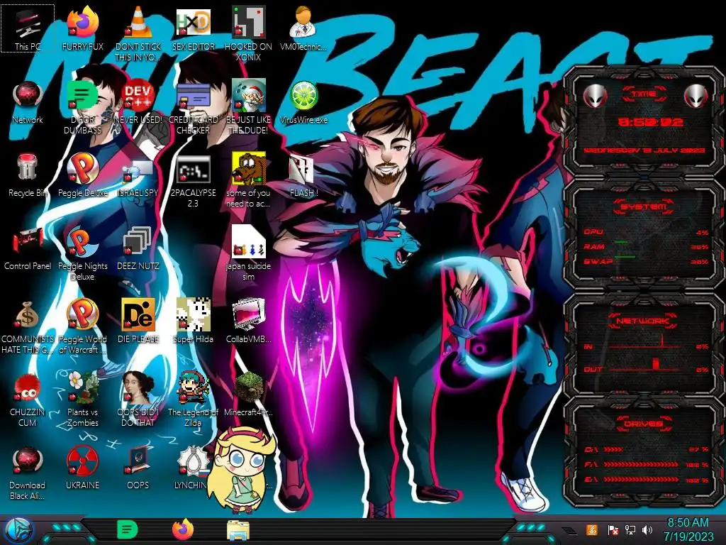This screenshot has width=726, height=545.
Task: Open the BE JUST LIKE THE DUDE icon
Action: click(x=248, y=108)
